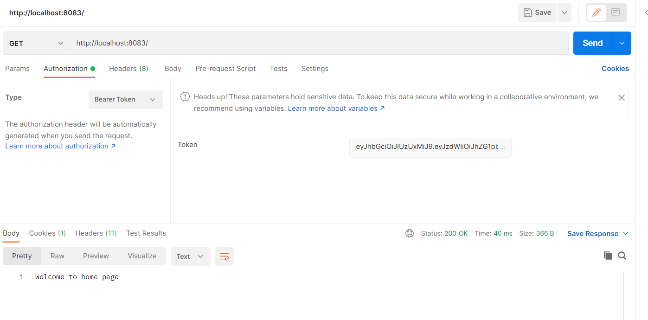
Task: Select the Raw response view tab
Action: point(58,256)
